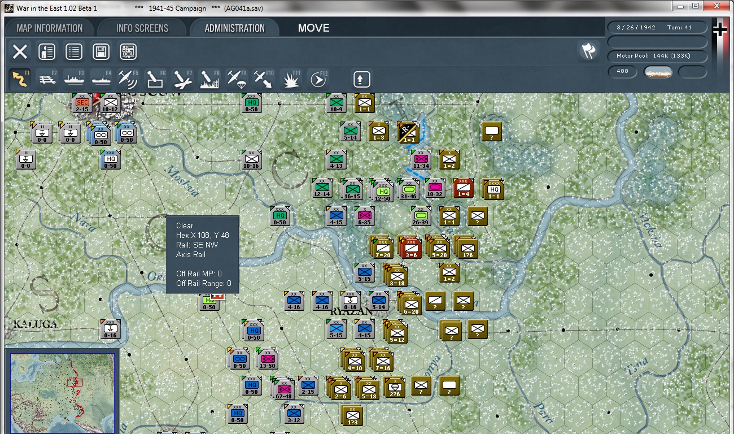Click the 'Motor Pool: 144K (133K)' readout
Screen dimensions: 734x434
(x=657, y=56)
